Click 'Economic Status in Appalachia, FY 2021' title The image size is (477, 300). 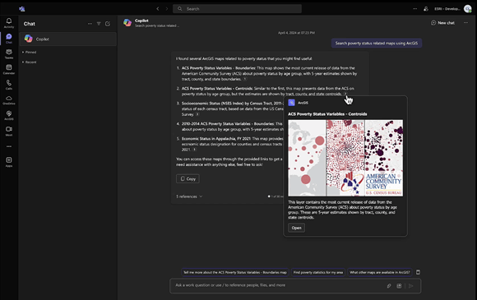click(216, 139)
